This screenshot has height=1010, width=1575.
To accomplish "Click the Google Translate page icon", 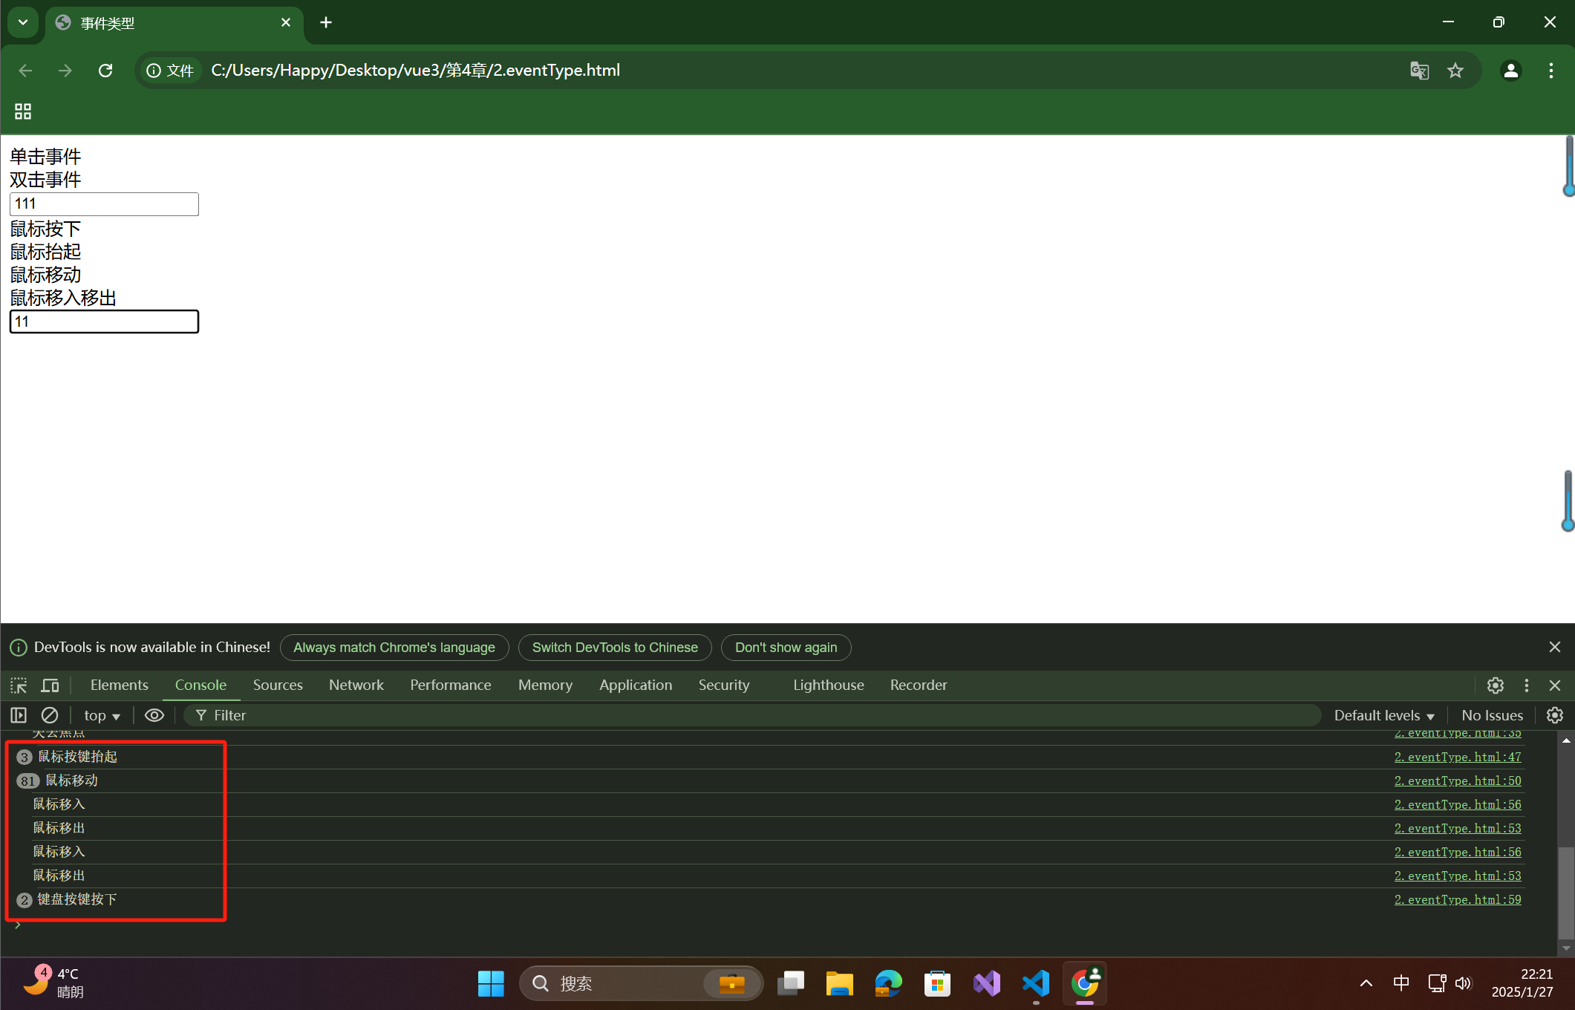I will (1419, 71).
